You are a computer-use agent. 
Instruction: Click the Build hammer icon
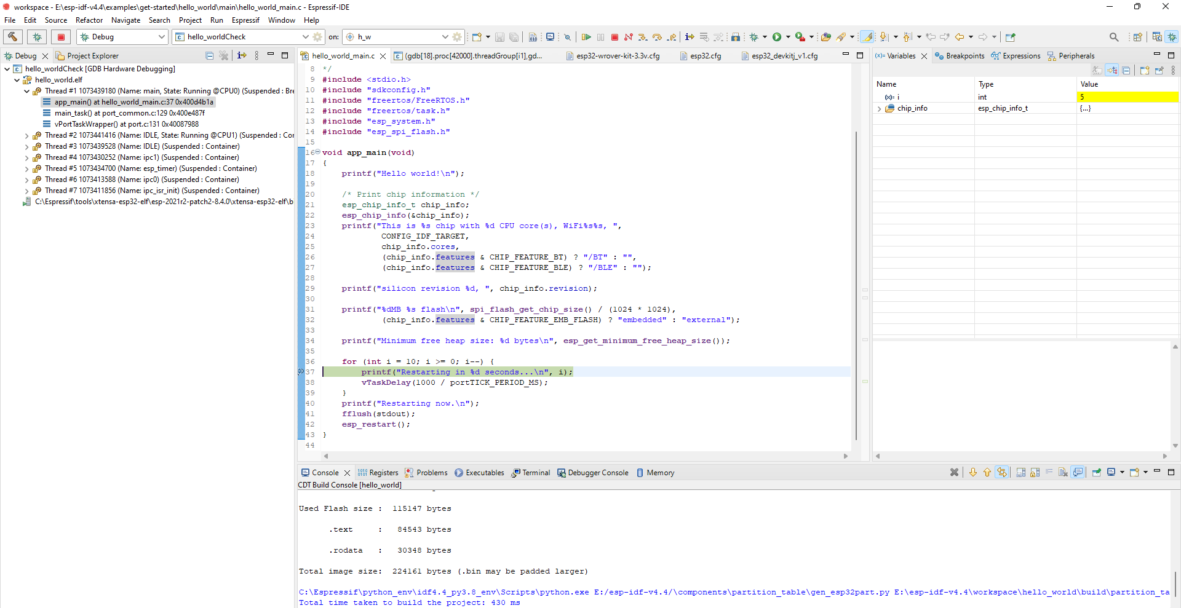point(13,37)
